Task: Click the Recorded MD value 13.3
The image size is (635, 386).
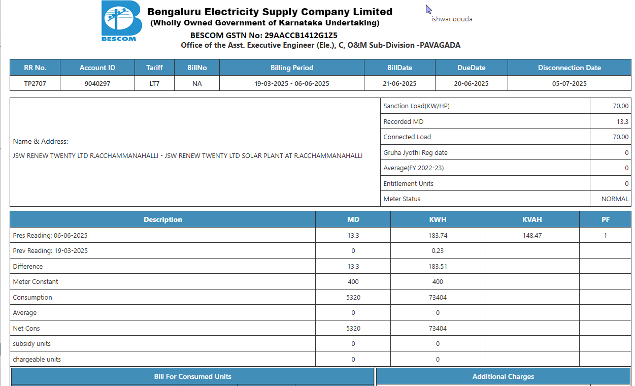Action: coord(622,121)
